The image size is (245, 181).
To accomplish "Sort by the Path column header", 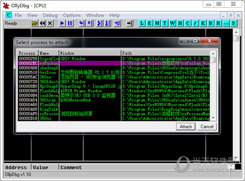I will click(166, 53).
